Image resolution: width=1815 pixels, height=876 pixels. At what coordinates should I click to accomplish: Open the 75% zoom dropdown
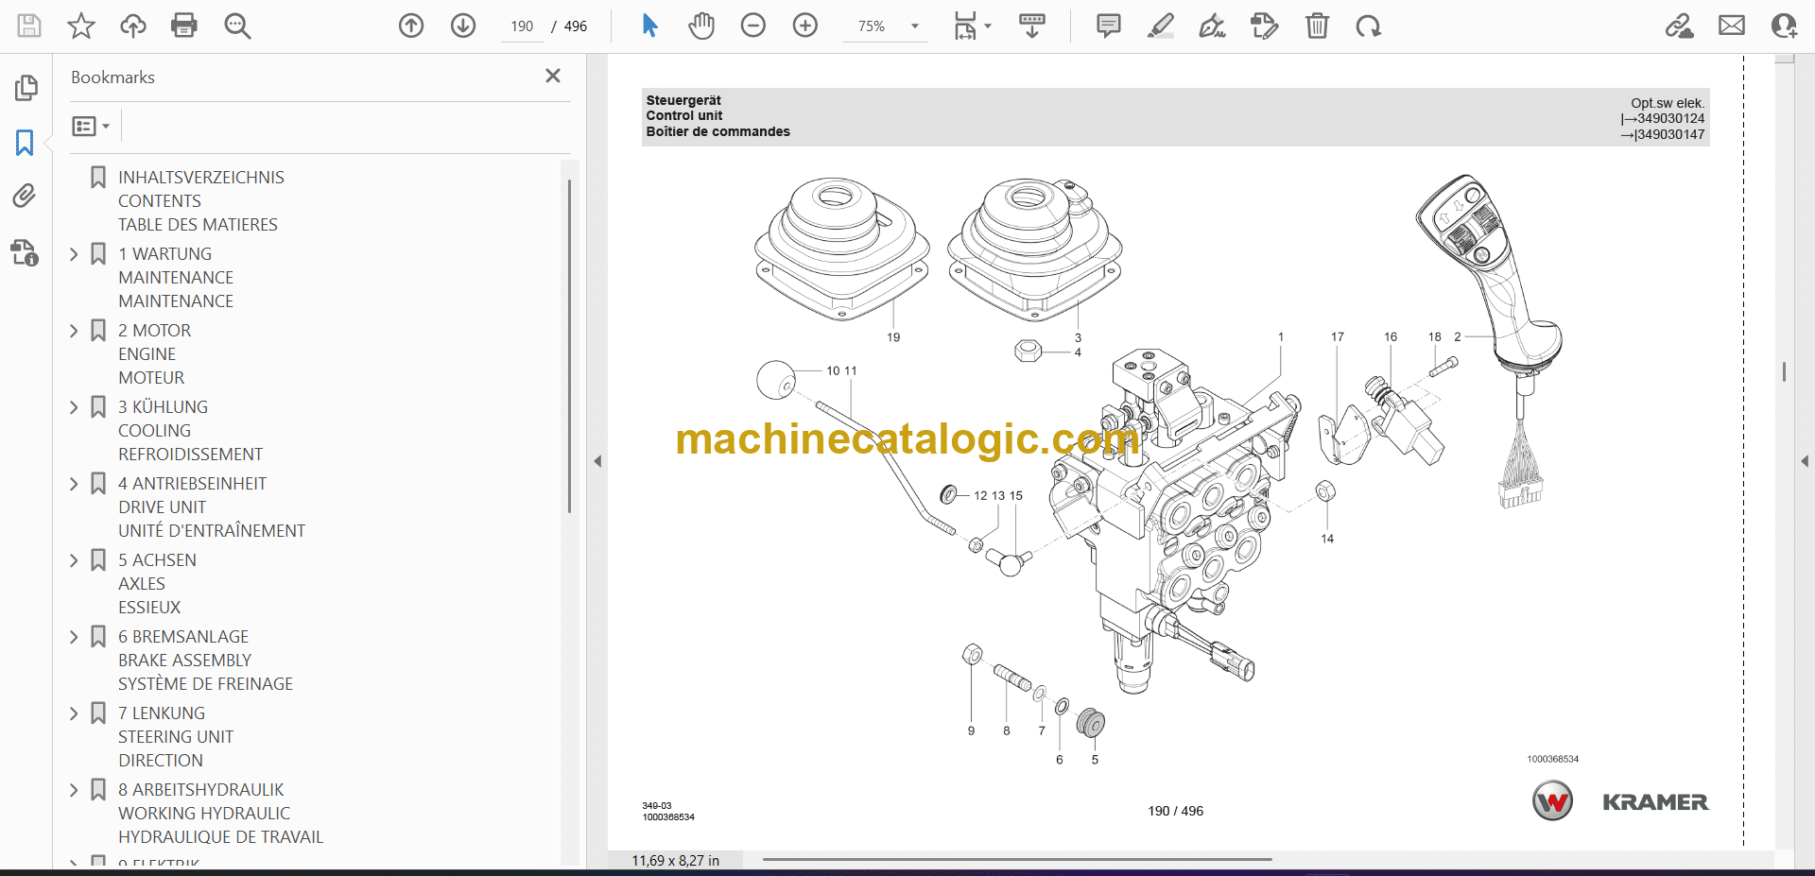914,26
